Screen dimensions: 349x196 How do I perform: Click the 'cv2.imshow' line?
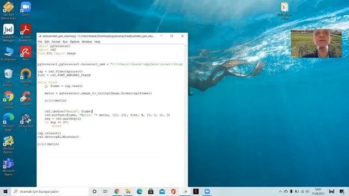pyautogui.click(x=69, y=111)
